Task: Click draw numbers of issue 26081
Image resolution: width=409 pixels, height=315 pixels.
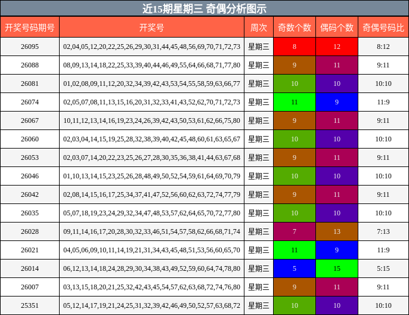Action: [x=151, y=84]
